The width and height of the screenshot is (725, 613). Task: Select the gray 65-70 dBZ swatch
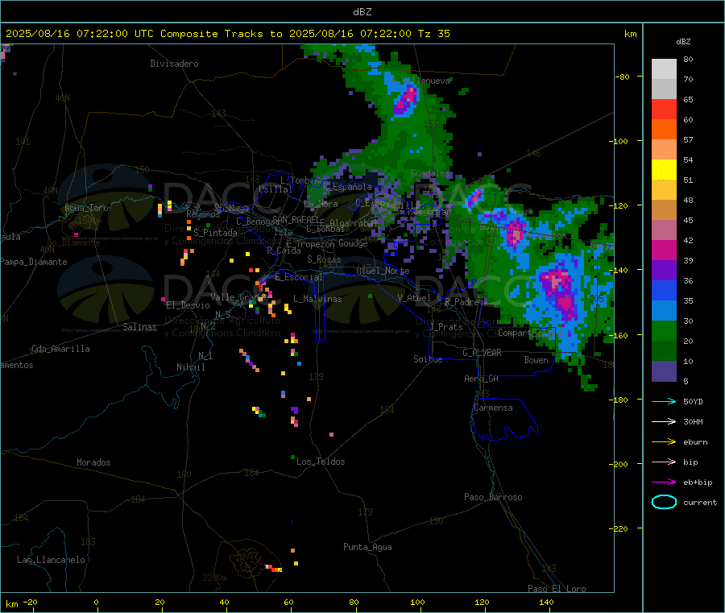[x=664, y=89]
